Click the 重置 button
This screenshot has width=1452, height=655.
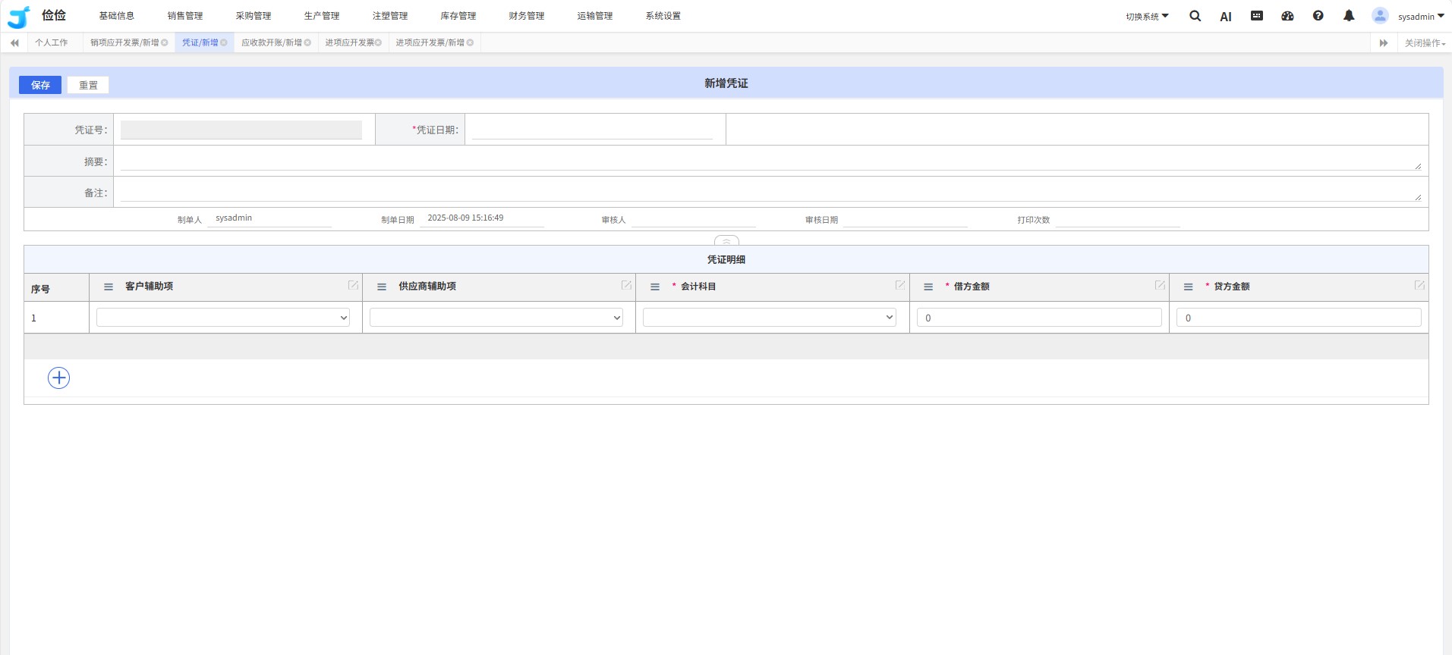click(88, 85)
